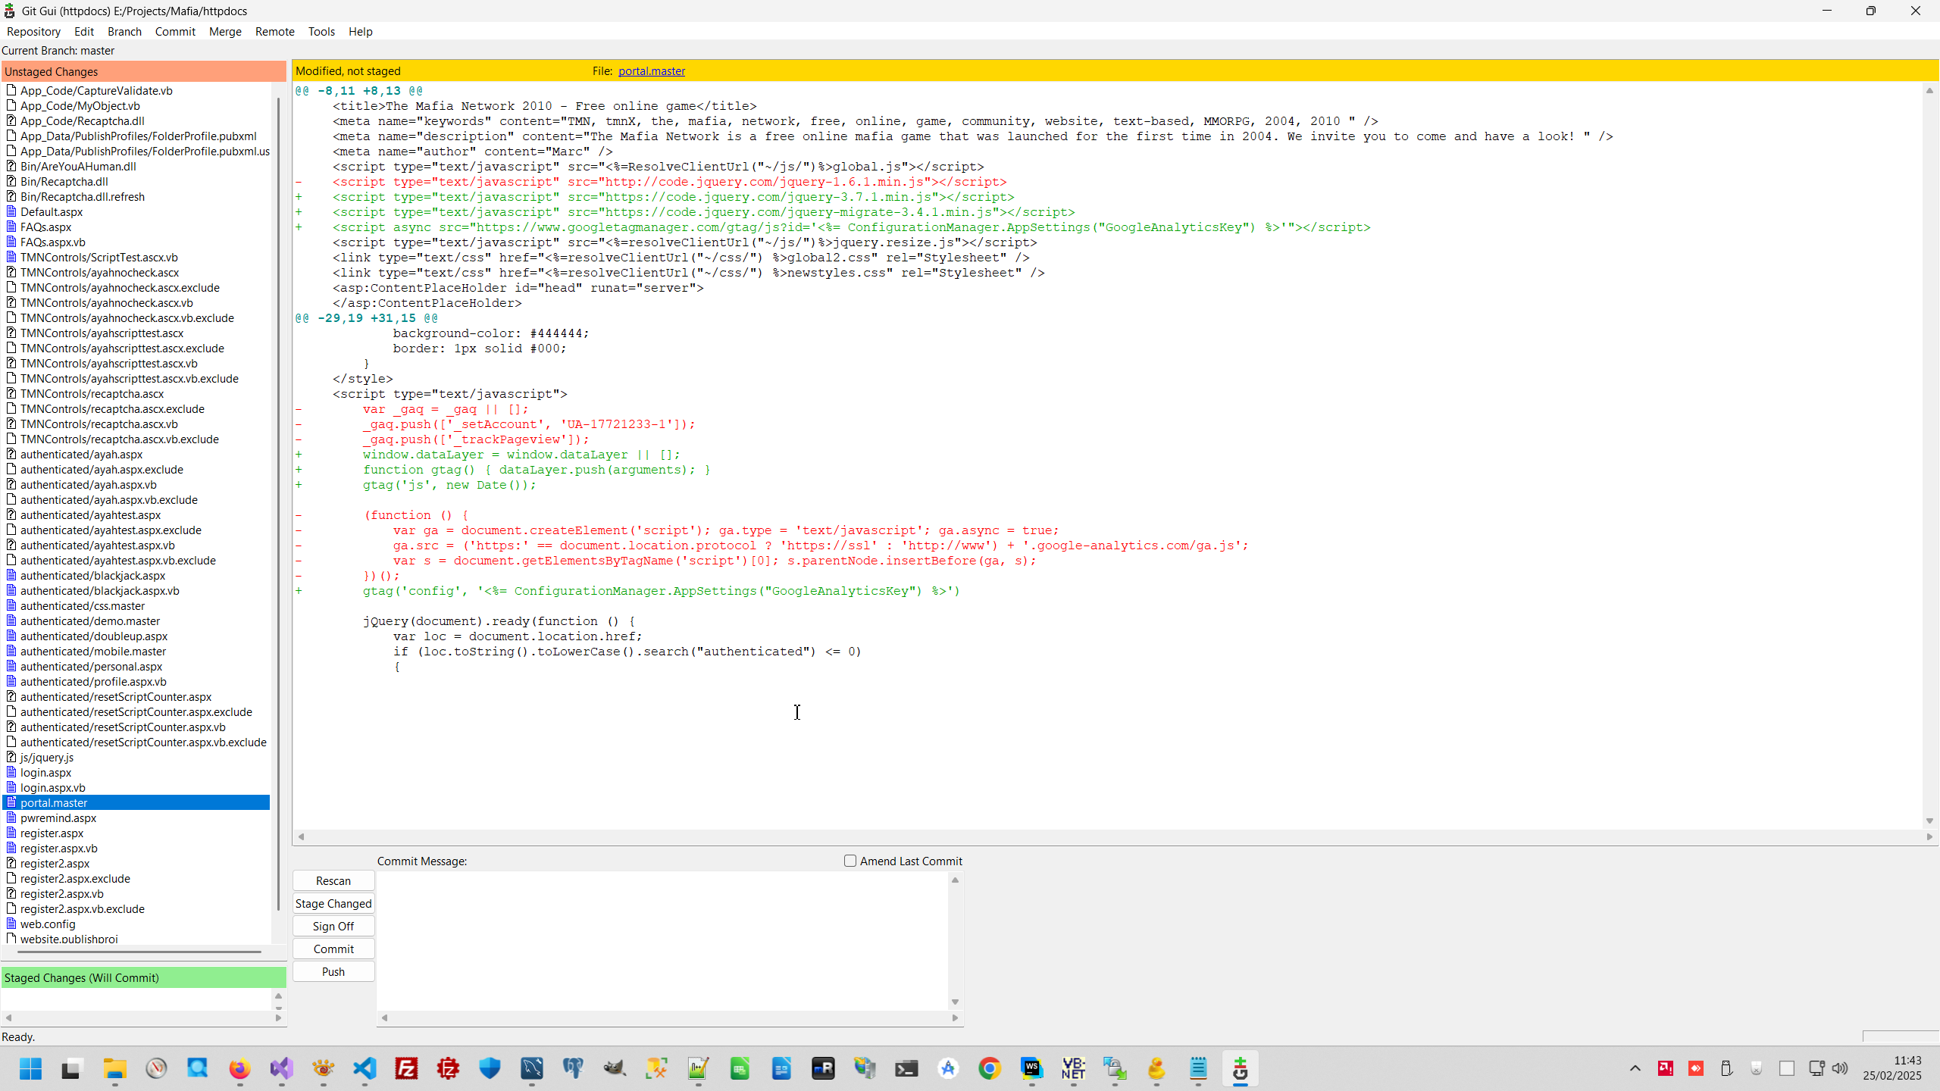
Task: Enable the Amend Last Commit checkbox
Action: point(850,861)
